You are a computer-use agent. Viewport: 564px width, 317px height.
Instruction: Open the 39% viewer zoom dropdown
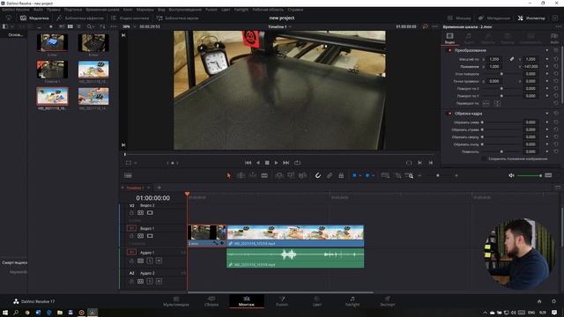pos(130,26)
